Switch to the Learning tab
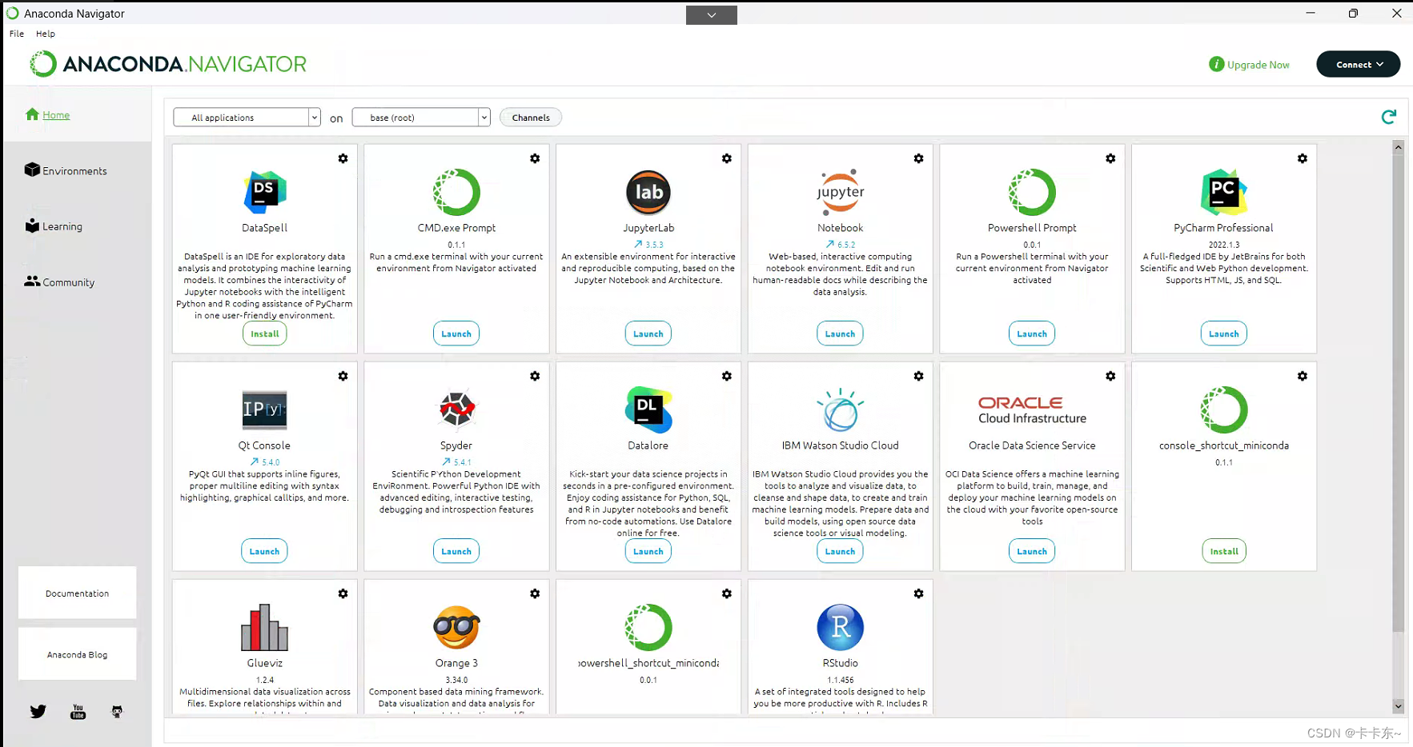Image resolution: width=1413 pixels, height=747 pixels. (x=54, y=226)
